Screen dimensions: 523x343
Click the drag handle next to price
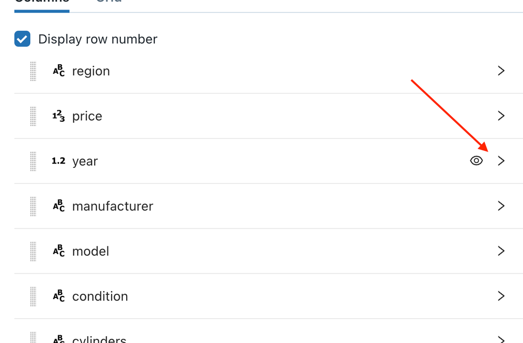(x=32, y=116)
